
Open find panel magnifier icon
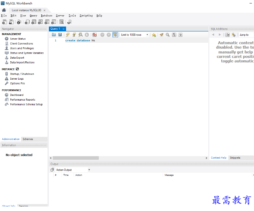point(168,34)
